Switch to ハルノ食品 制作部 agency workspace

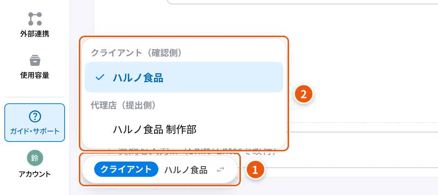click(x=184, y=129)
